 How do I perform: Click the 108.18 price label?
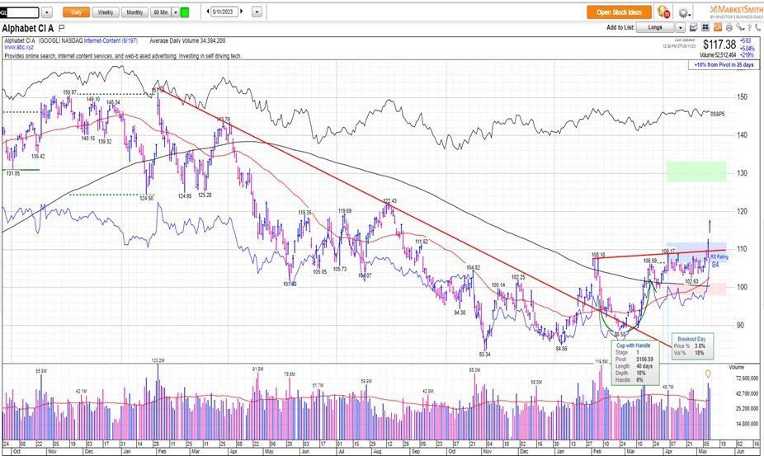(598, 254)
